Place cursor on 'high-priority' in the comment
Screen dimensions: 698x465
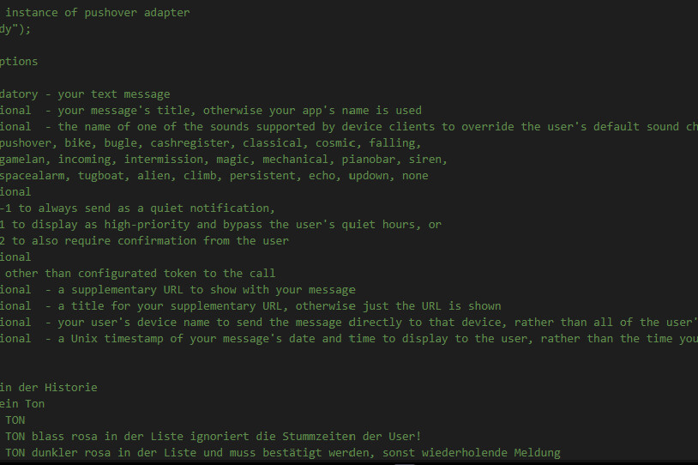point(147,225)
